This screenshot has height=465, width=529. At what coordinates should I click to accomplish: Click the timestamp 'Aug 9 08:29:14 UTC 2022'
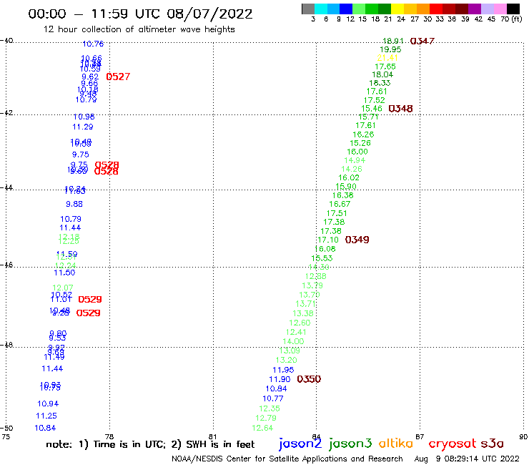(467, 459)
